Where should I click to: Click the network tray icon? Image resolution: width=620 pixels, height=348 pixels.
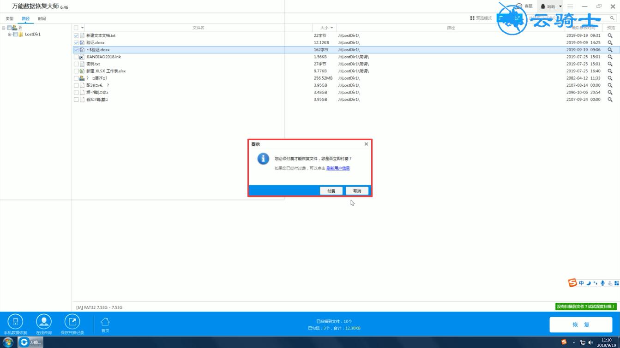[x=583, y=342]
